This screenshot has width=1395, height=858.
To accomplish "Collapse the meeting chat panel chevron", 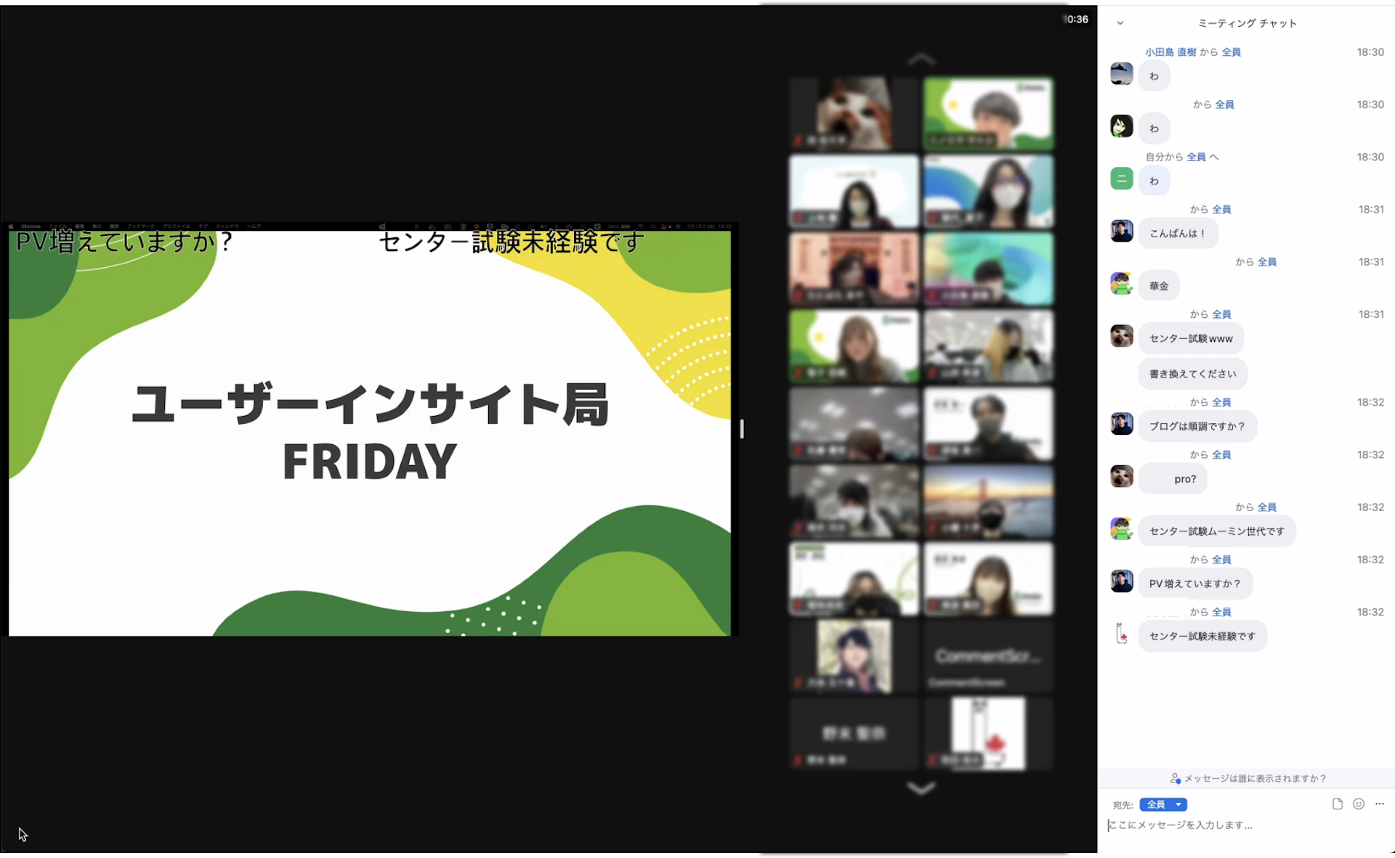I will 1120,23.
